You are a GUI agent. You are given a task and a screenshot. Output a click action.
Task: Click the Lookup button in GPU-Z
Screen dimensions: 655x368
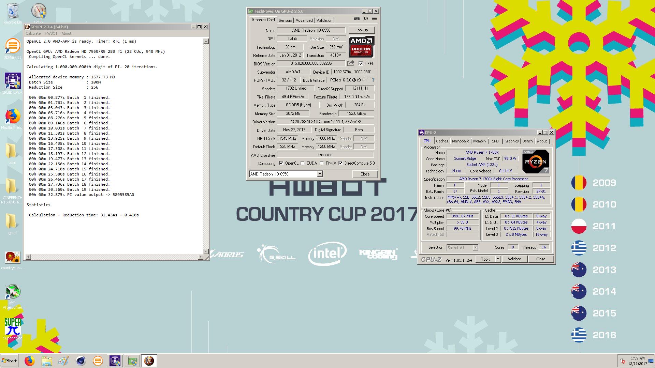(x=362, y=30)
